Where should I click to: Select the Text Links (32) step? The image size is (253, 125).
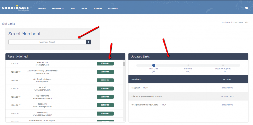coord(154,65)
